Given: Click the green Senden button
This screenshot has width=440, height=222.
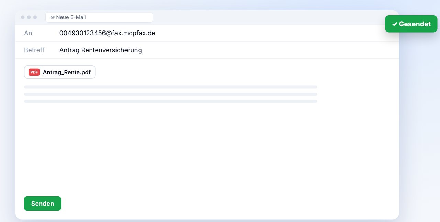Looking at the screenshot, I should [43, 203].
